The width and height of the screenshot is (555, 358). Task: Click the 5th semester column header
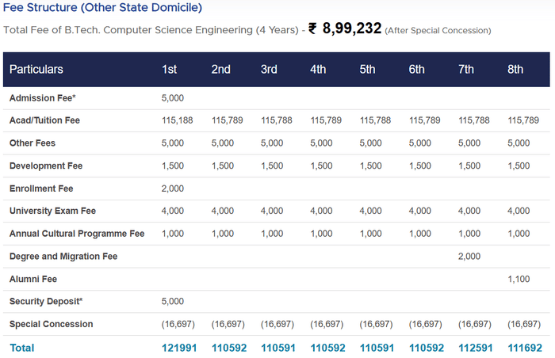coord(367,70)
